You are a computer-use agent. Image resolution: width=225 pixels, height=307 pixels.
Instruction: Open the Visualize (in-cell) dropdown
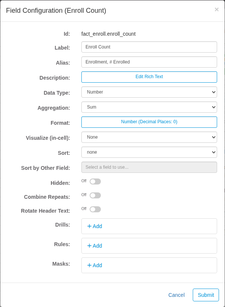pos(149,137)
